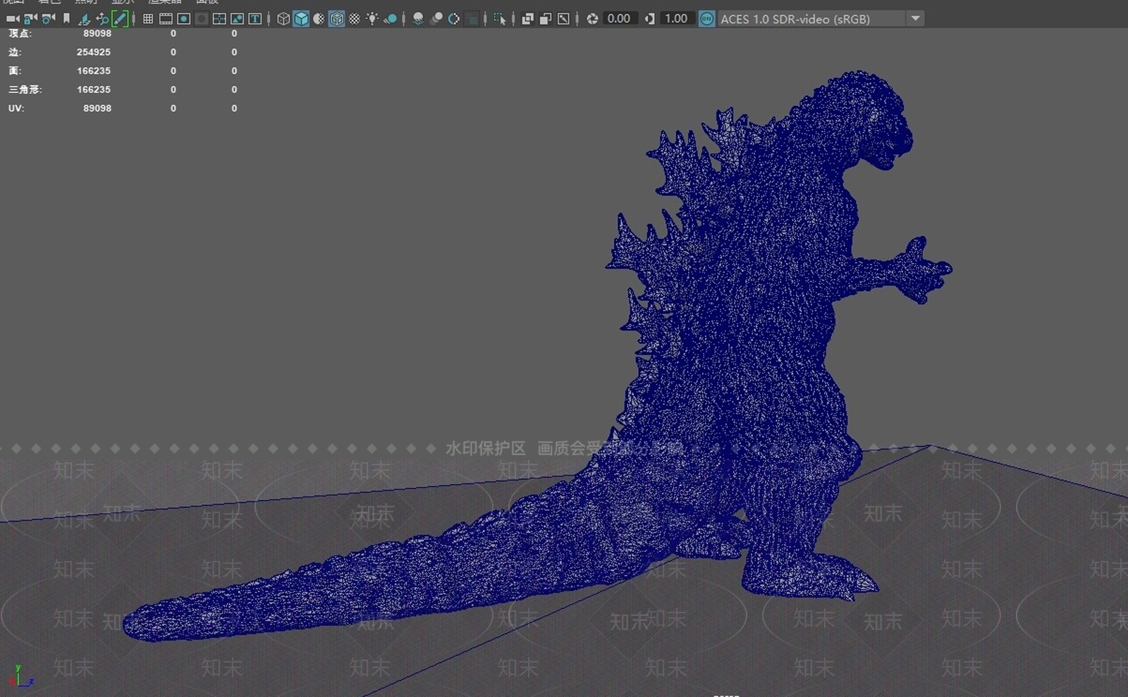Click the Shadows display icon
Image resolution: width=1128 pixels, height=697 pixels.
pyautogui.click(x=390, y=19)
